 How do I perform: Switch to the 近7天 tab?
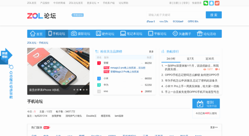190,59
